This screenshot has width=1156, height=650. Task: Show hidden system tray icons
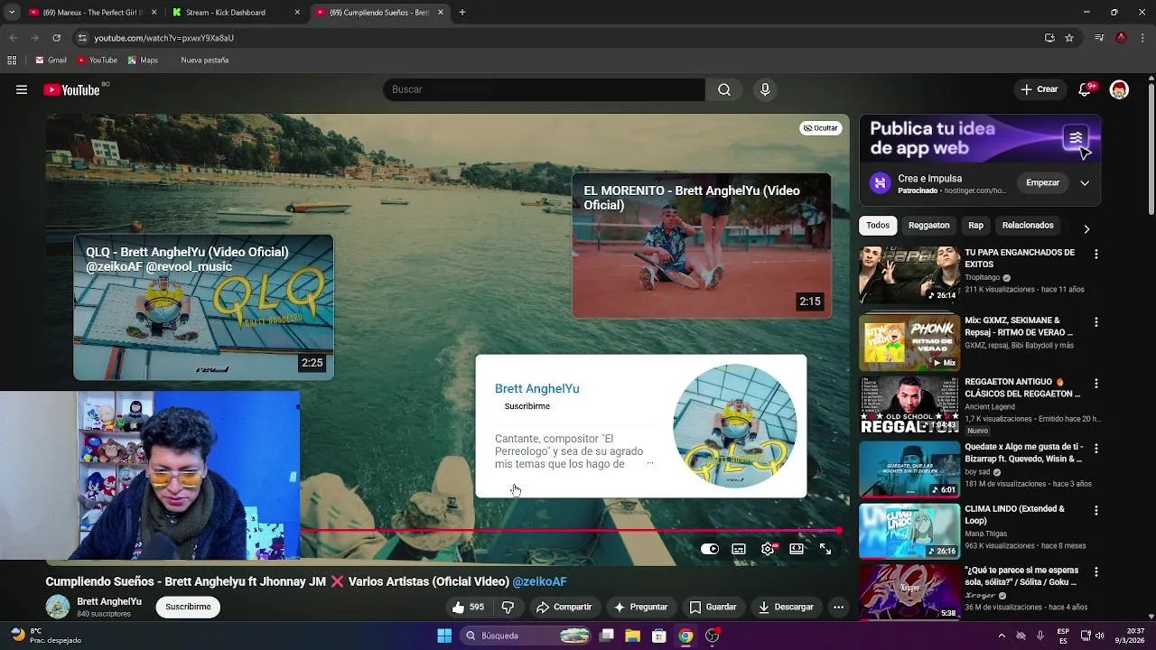[x=1001, y=636]
